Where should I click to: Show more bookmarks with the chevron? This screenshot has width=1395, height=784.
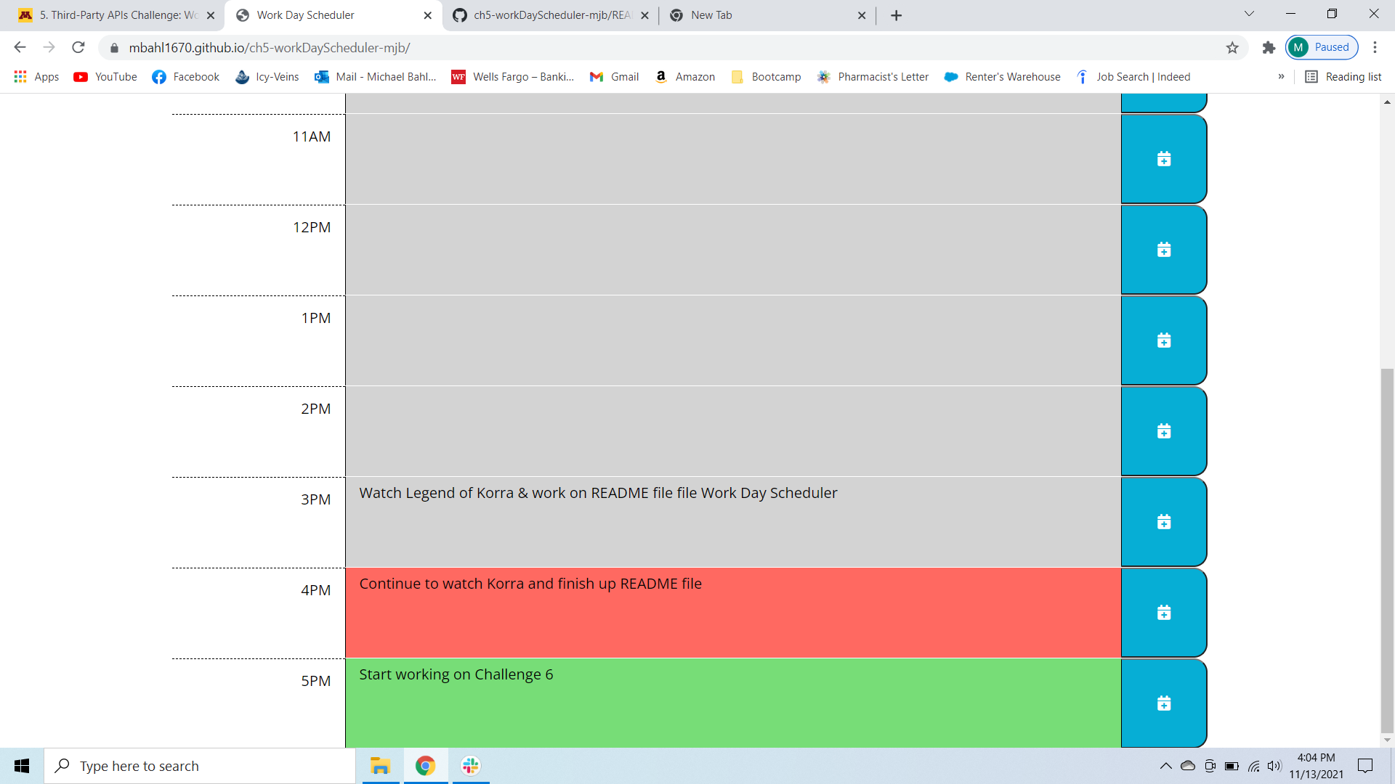[1281, 77]
